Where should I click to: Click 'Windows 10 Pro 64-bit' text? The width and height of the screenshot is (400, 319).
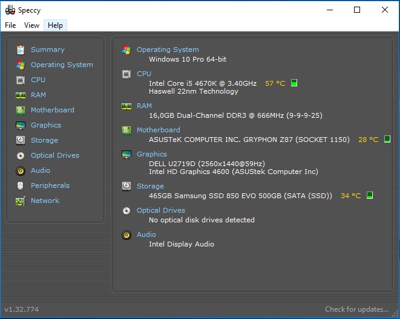tap(188, 59)
